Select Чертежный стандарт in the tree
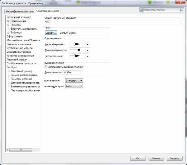The width and height of the screenshot is (187, 165). (x=19, y=17)
